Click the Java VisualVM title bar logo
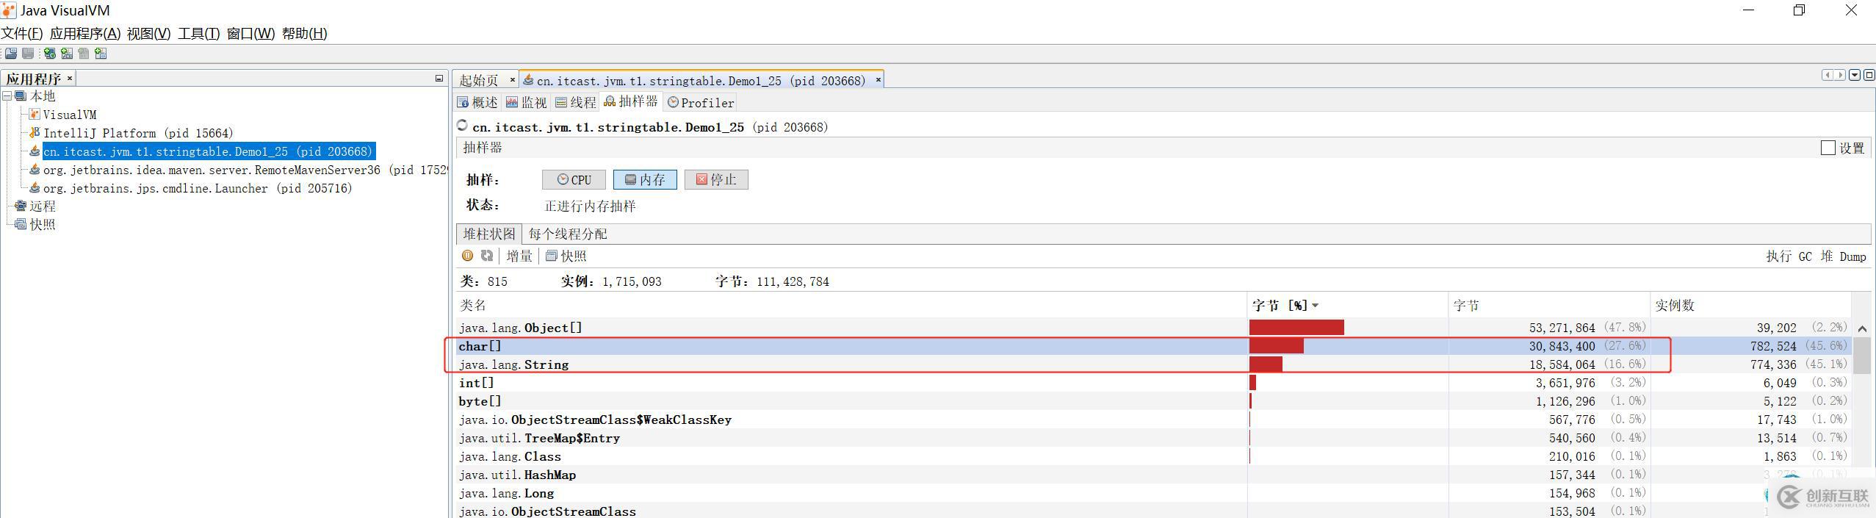The image size is (1876, 518). pos(9,10)
